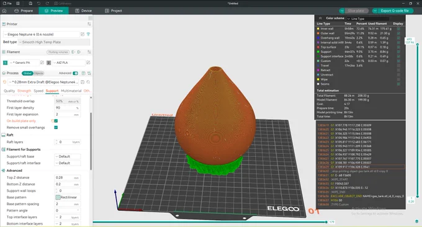Click the Export G-code dropdown arrow

point(375,11)
